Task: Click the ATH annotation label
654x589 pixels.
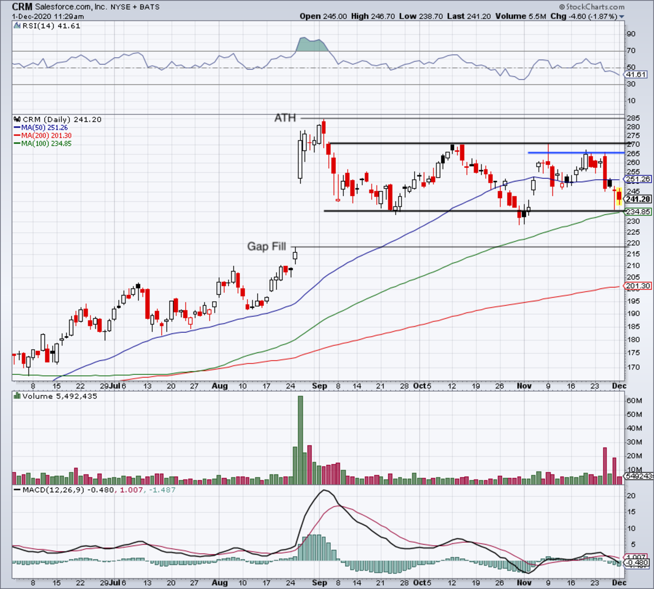Action: (x=284, y=118)
